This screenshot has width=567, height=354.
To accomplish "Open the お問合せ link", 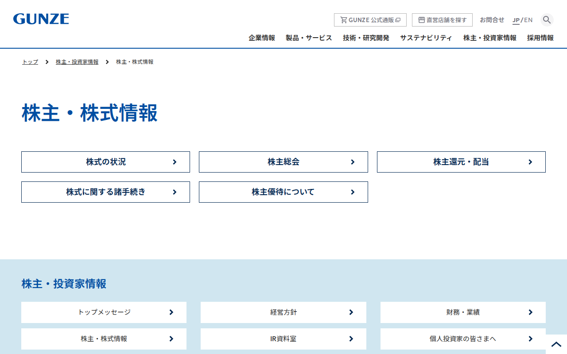I will (x=492, y=20).
